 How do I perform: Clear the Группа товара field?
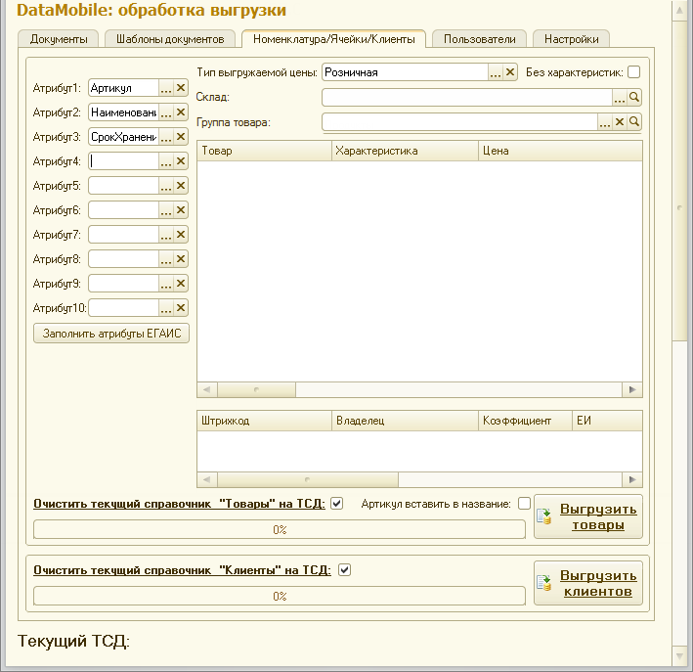620,121
